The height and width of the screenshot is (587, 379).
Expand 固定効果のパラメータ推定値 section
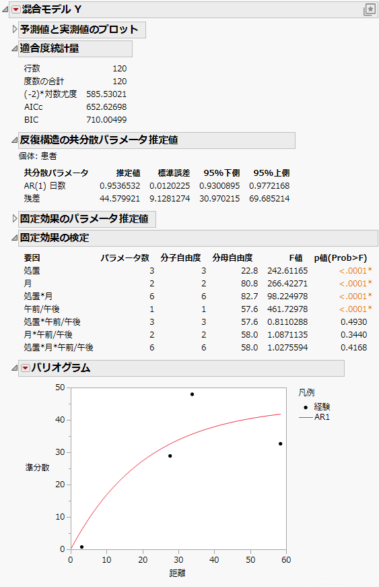(x=15, y=218)
